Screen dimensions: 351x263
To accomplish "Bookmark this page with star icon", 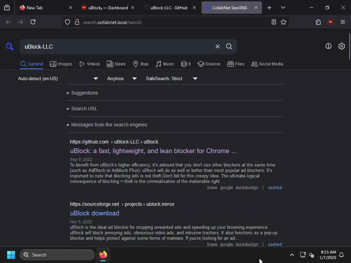I will point(283,22).
